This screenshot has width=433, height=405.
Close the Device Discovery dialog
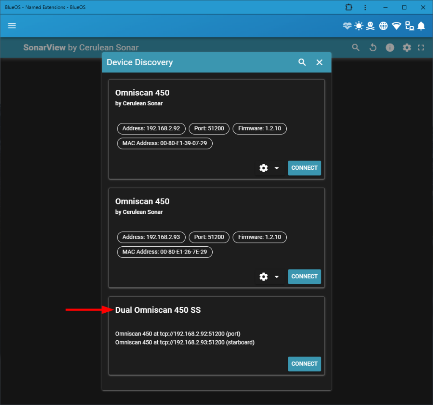(319, 62)
